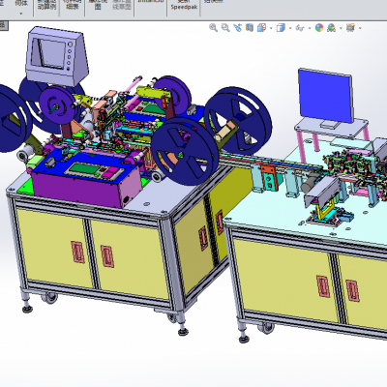Expand the View Settings dropdown arrow

(x=360, y=28)
